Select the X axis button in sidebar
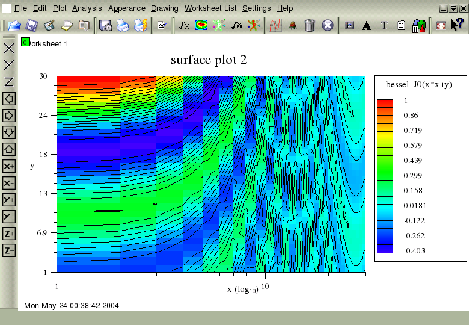469x325 pixels. pyautogui.click(x=9, y=48)
